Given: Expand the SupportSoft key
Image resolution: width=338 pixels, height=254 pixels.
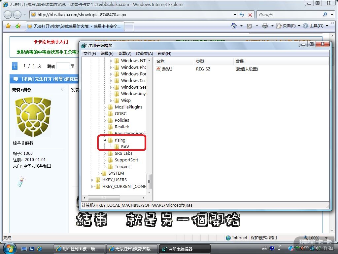Looking at the screenshot, I should click(x=105, y=160).
